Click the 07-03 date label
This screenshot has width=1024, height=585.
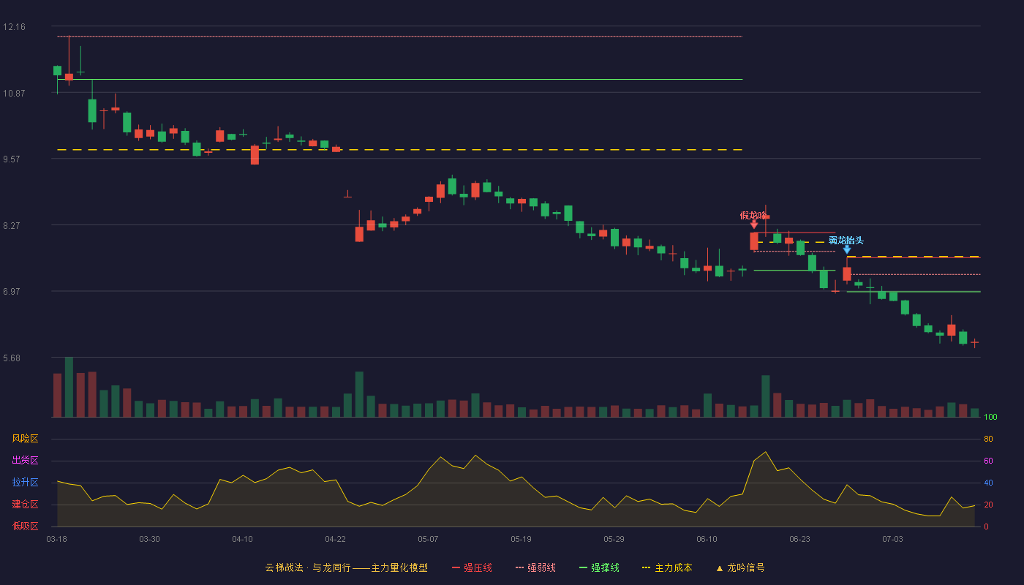click(x=892, y=539)
